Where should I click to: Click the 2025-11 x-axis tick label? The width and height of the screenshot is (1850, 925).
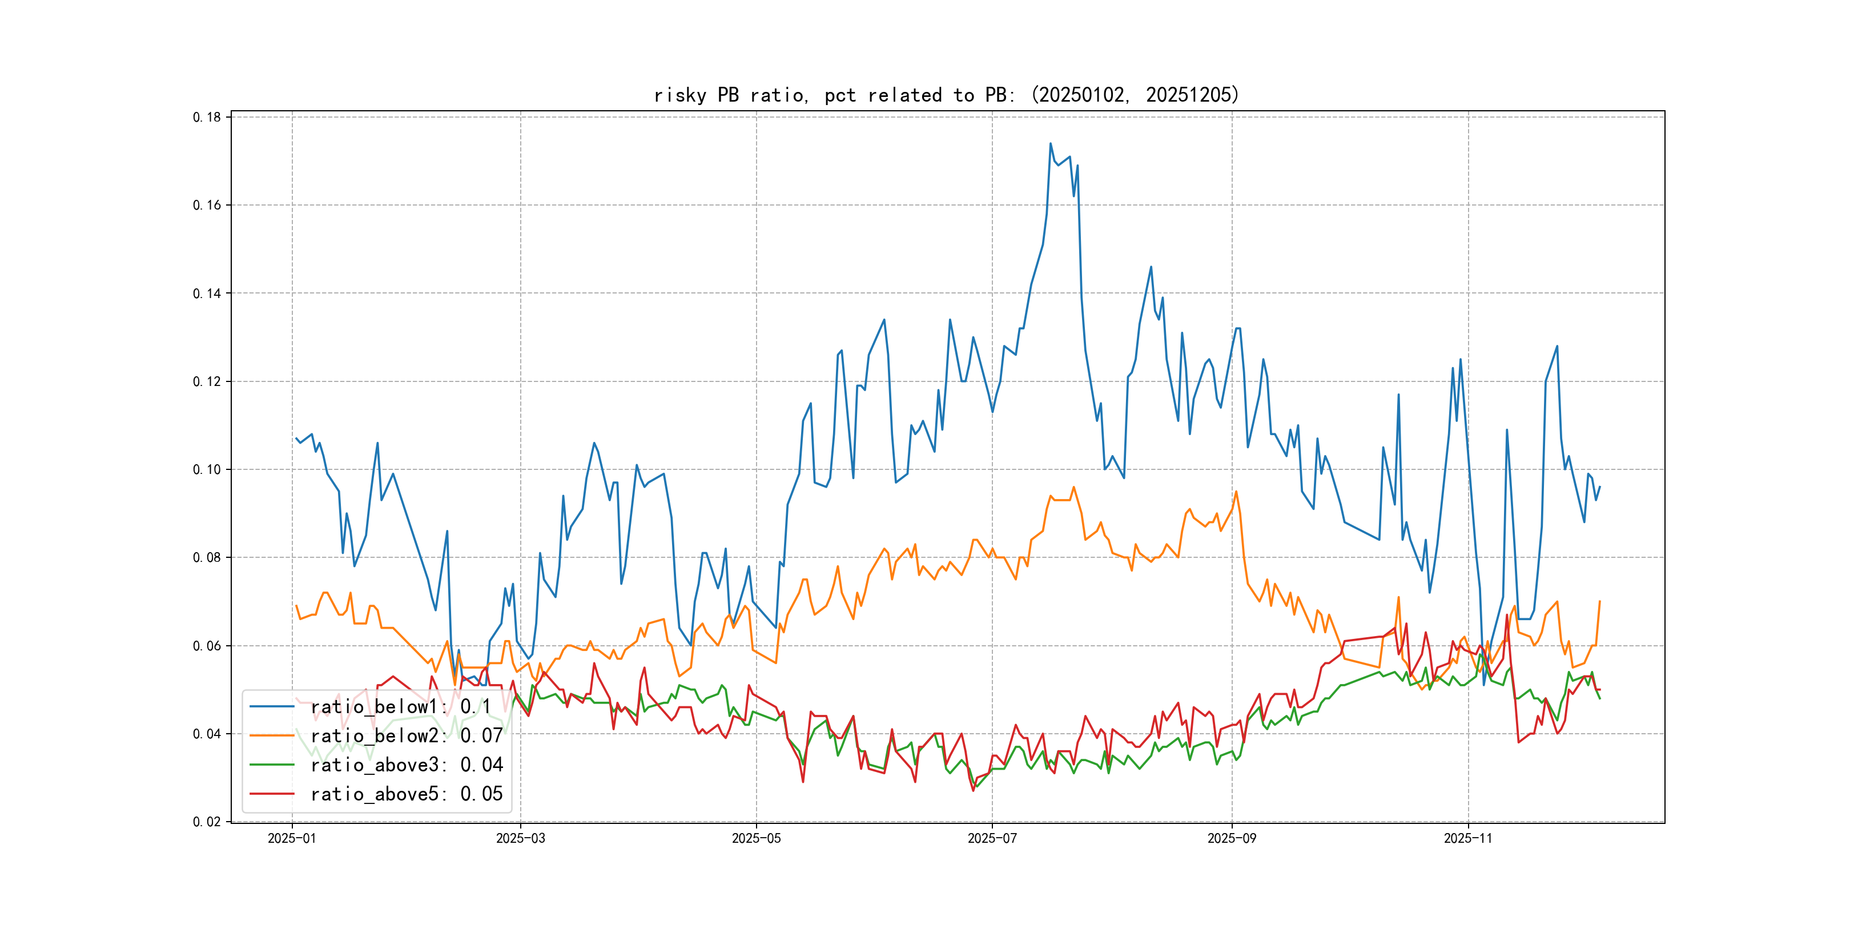click(1468, 838)
